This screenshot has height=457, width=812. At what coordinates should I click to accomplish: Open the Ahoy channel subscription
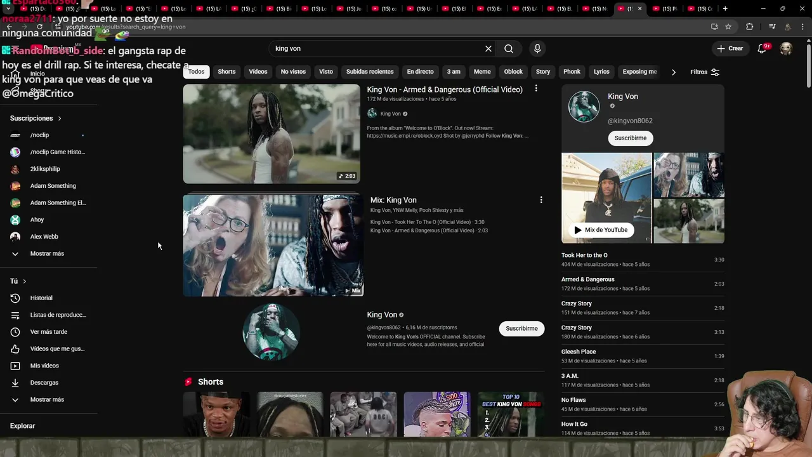48,220
